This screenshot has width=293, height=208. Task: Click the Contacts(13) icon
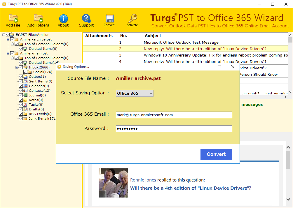(25, 91)
